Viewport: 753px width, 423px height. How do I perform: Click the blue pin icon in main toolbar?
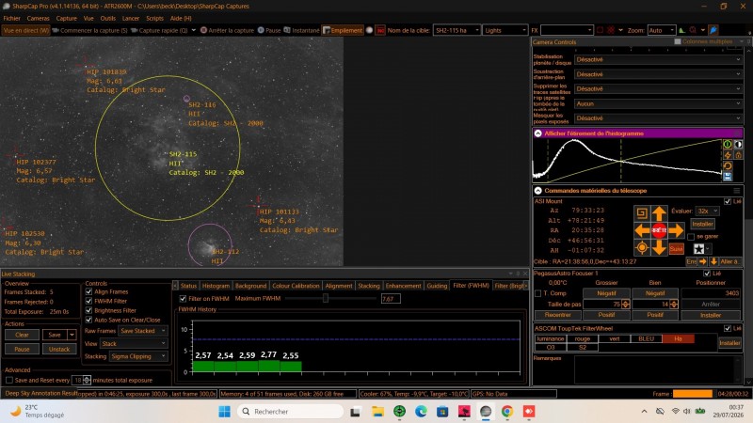pos(713,30)
